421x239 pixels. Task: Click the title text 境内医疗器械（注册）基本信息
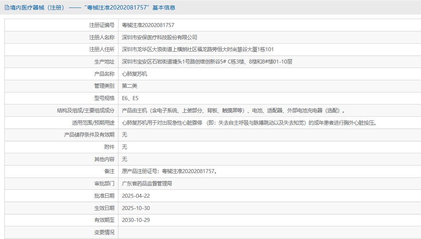93,8
